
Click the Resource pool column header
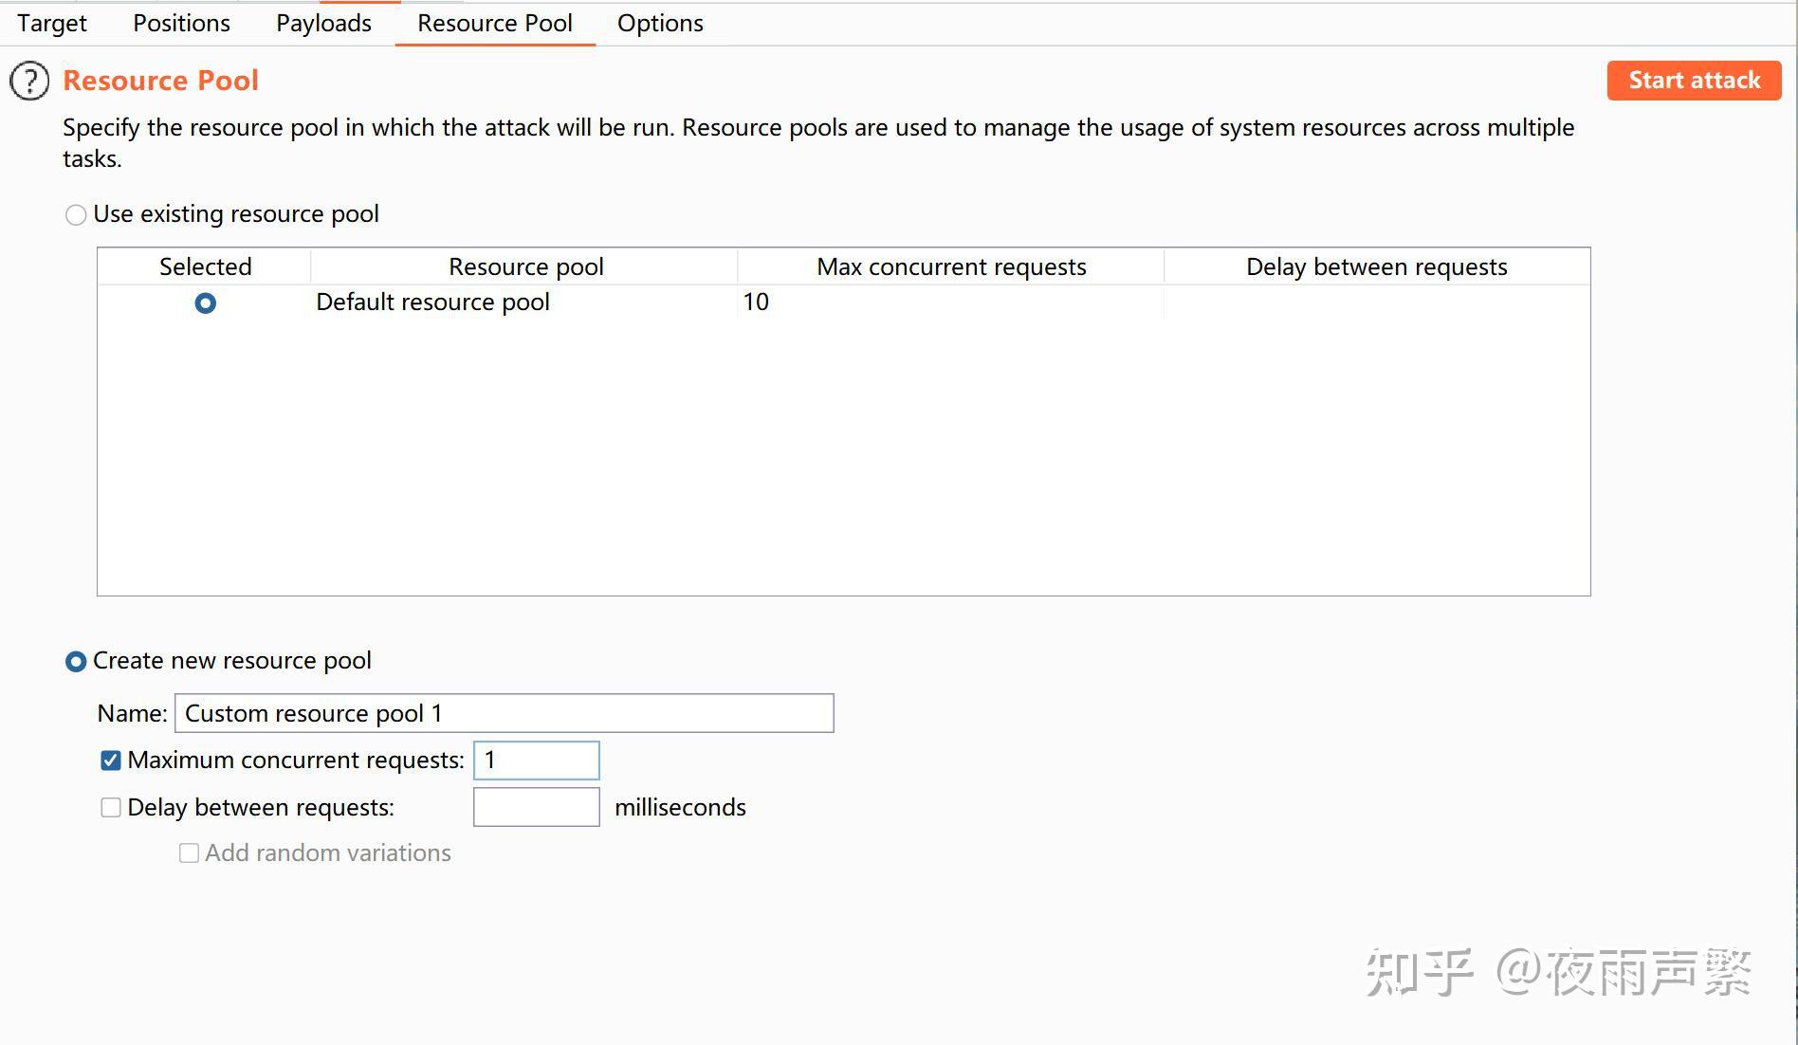click(x=525, y=266)
